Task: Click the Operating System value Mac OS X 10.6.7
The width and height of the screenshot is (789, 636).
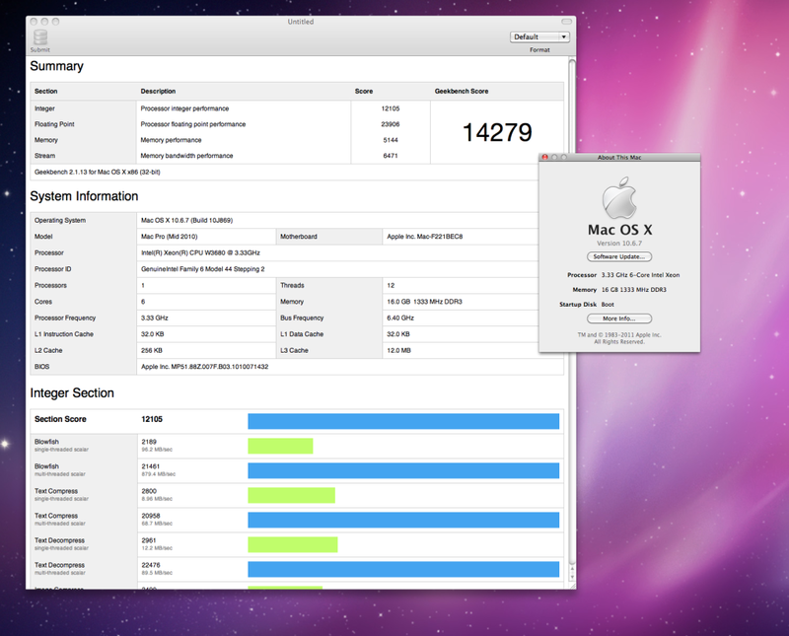Action: pyautogui.click(x=186, y=221)
